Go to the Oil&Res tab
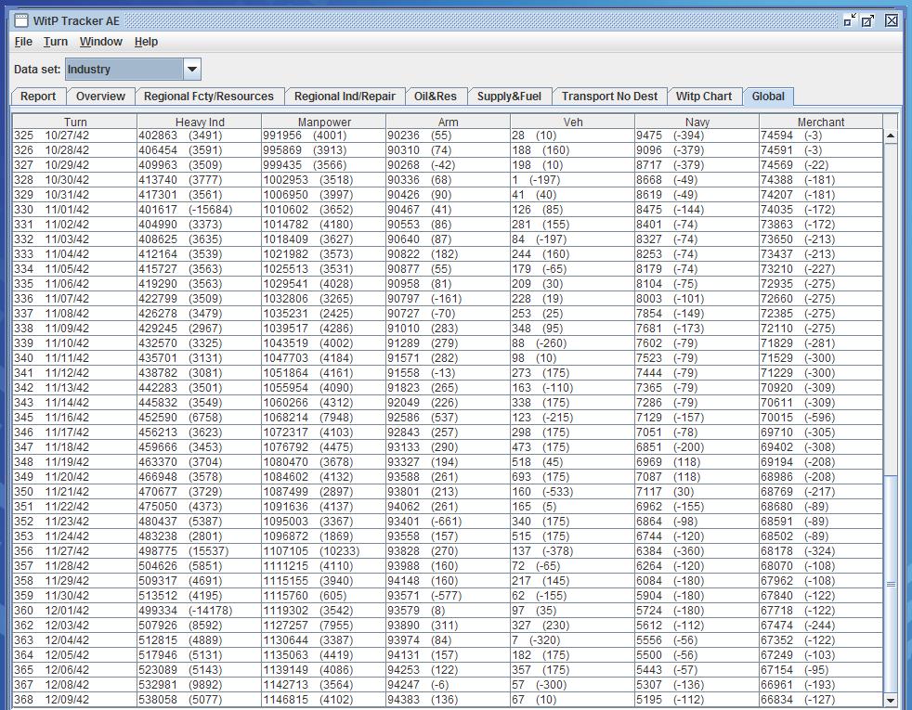This screenshot has height=710, width=912. click(435, 97)
